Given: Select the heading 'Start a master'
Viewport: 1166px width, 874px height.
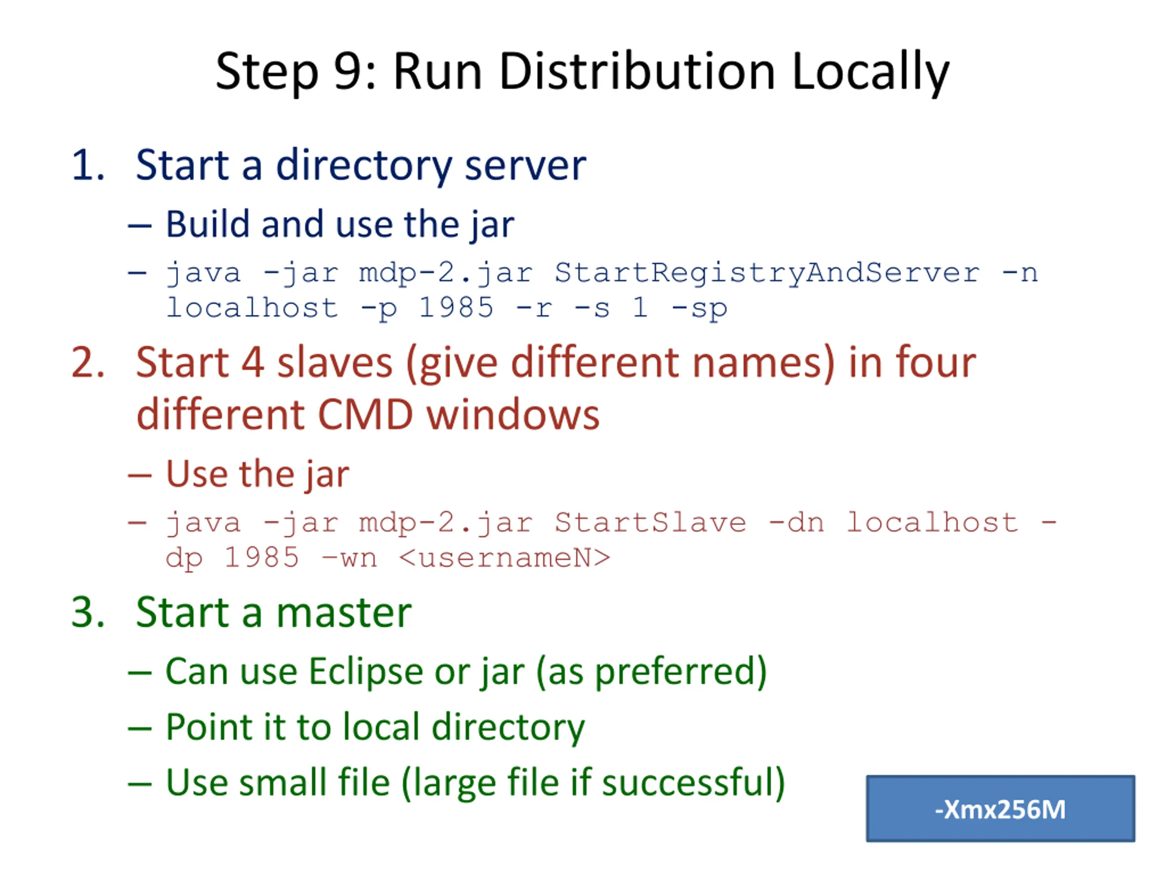Looking at the screenshot, I should click(x=274, y=612).
